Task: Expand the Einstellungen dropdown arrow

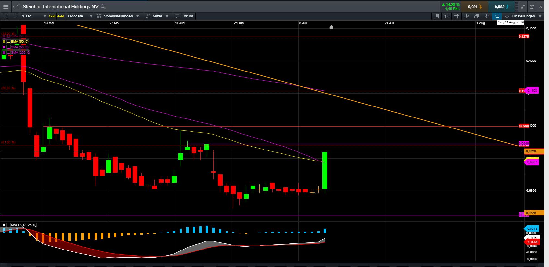Action: (x=540, y=16)
